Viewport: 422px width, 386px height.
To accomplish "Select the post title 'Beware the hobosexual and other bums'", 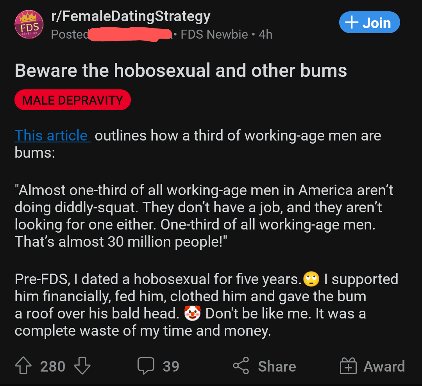I will [x=181, y=70].
